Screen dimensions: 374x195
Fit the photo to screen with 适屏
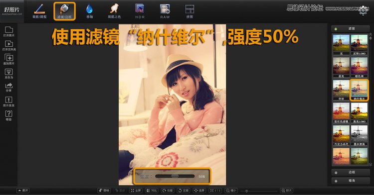[199, 191]
